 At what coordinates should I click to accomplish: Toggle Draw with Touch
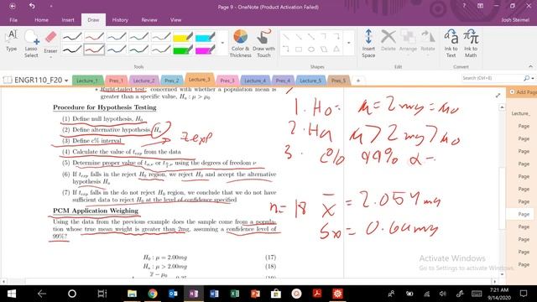point(263,44)
